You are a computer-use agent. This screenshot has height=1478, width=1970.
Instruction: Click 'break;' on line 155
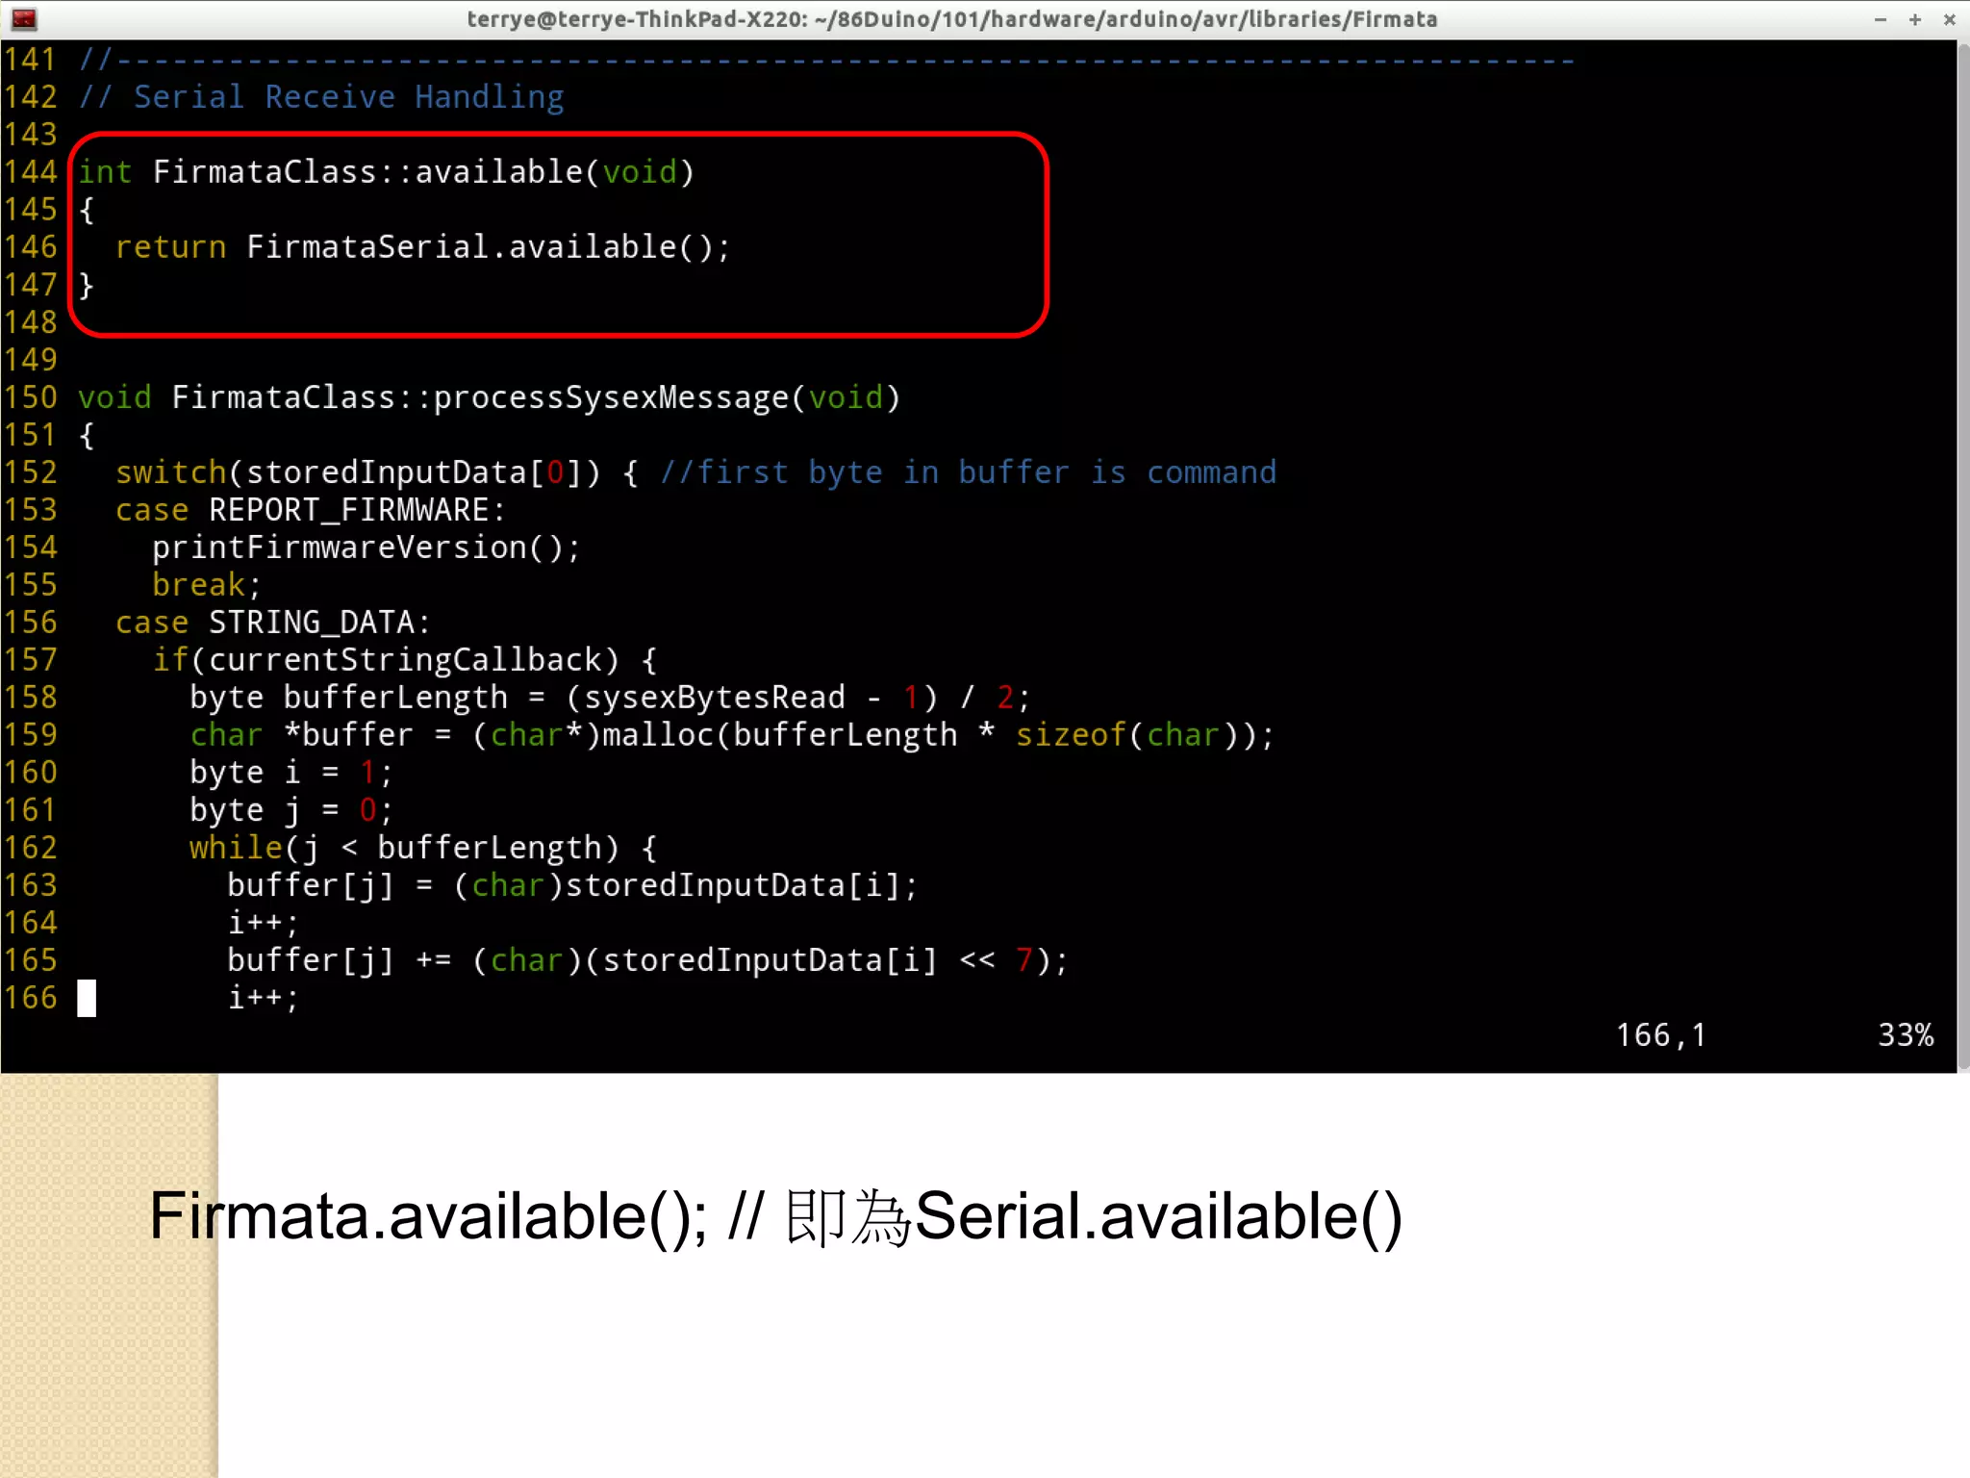coord(207,585)
